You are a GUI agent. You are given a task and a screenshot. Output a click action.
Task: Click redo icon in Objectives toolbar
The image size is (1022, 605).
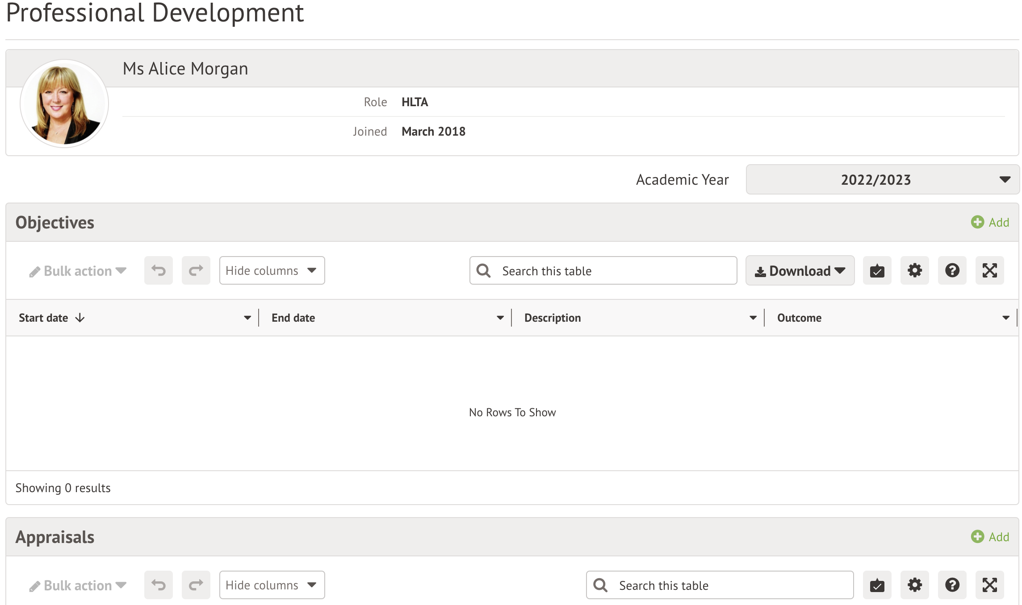196,270
